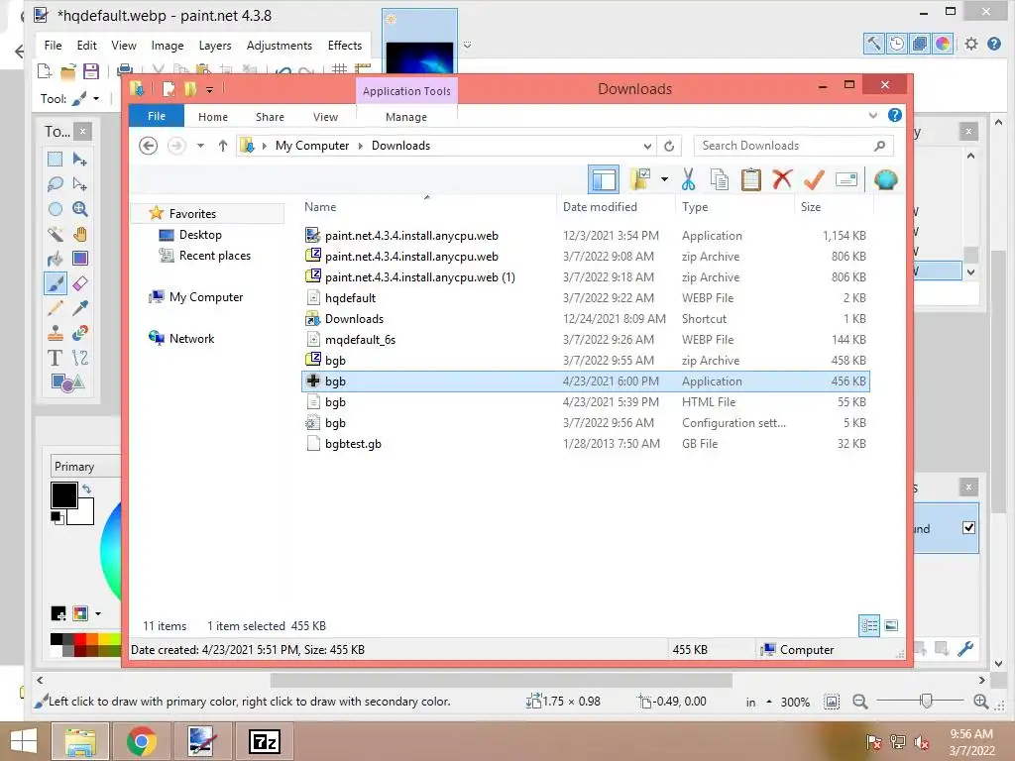Toggle paint.net History window button
This screenshot has width=1015, height=761.
[896, 44]
